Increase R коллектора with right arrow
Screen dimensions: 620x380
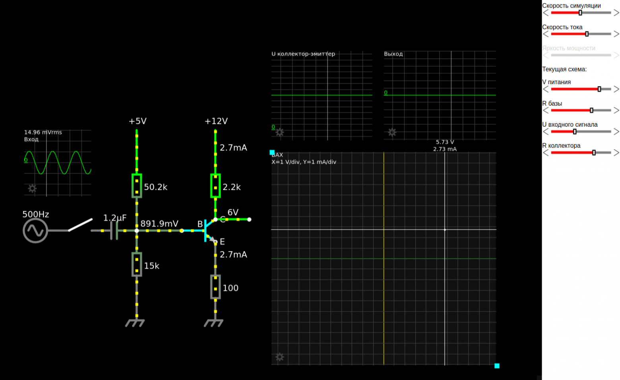point(616,152)
